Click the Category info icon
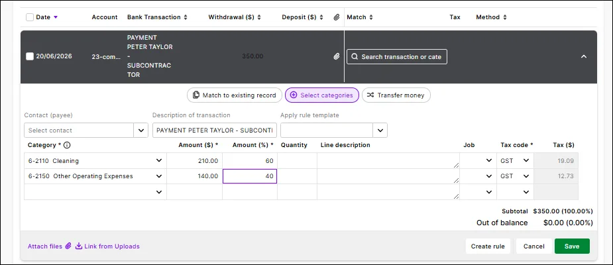The image size is (613, 265). tap(67, 145)
